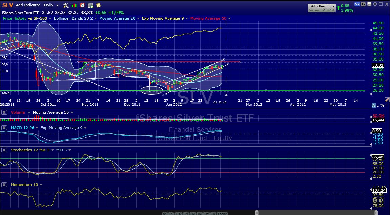Screen dimensions: 390x215
Task: Toggle the A scale mode
Action: tap(374, 105)
